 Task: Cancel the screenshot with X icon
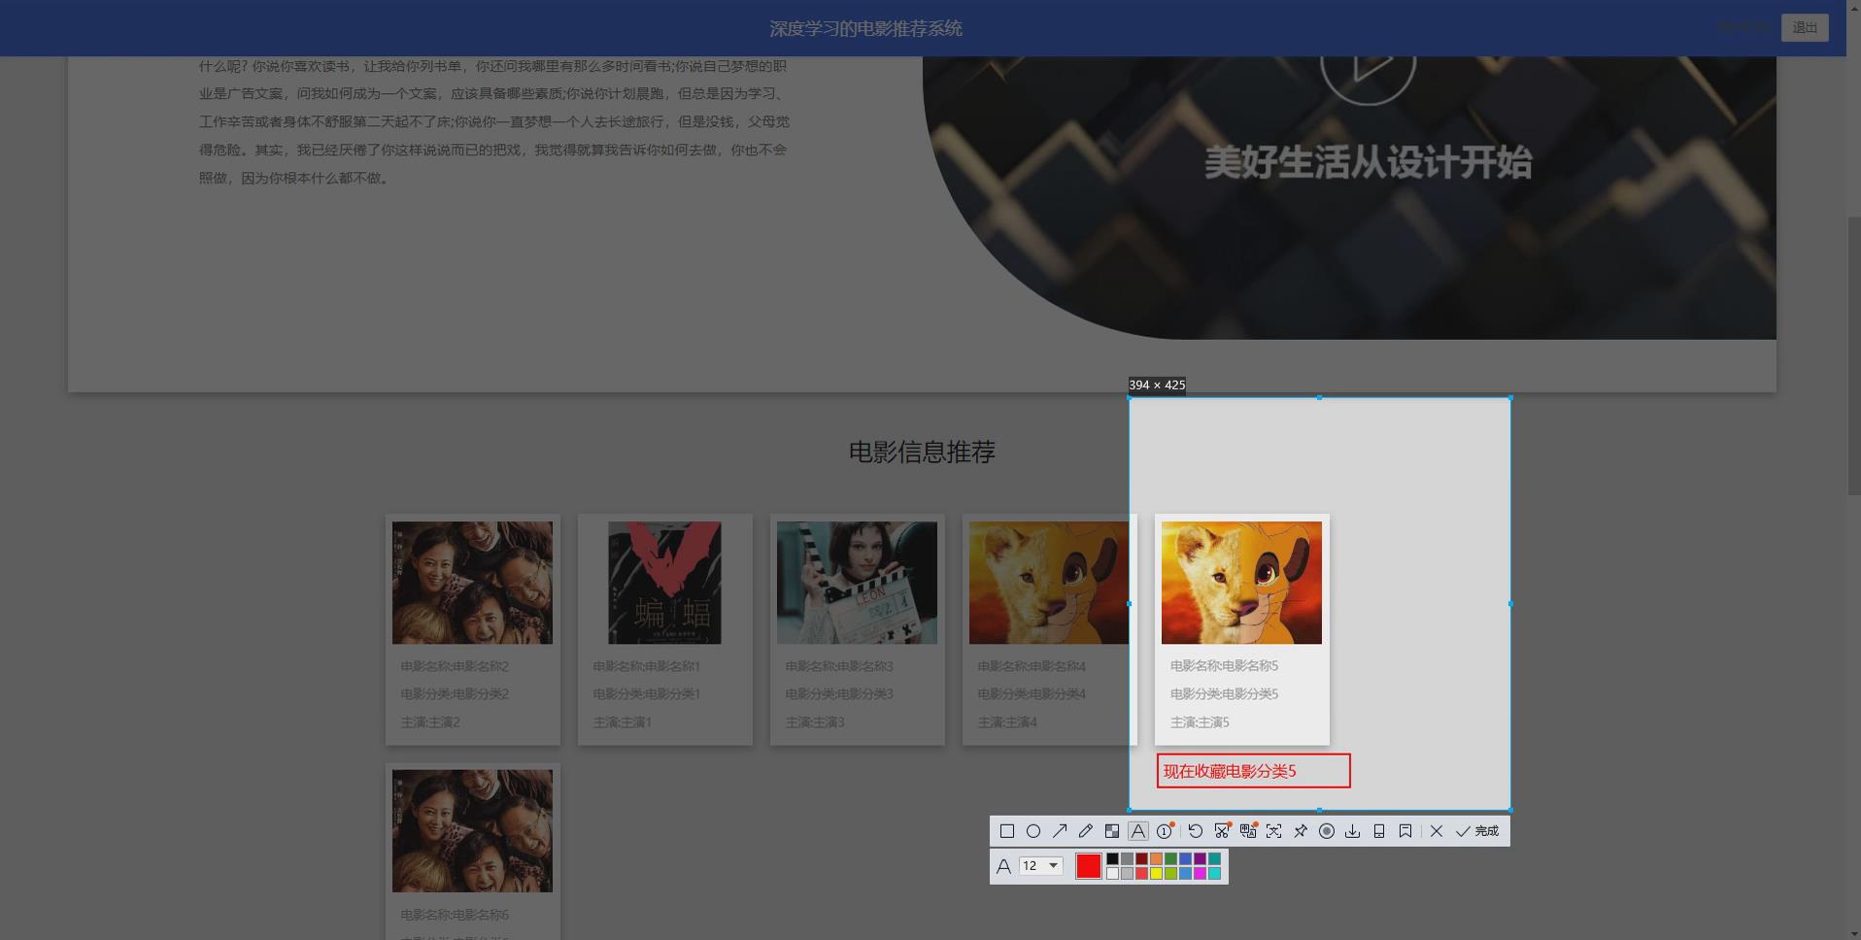click(1437, 831)
